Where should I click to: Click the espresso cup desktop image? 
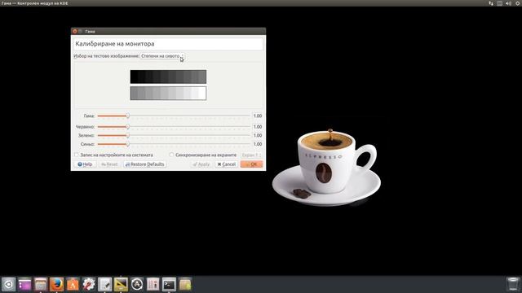tap(326, 167)
